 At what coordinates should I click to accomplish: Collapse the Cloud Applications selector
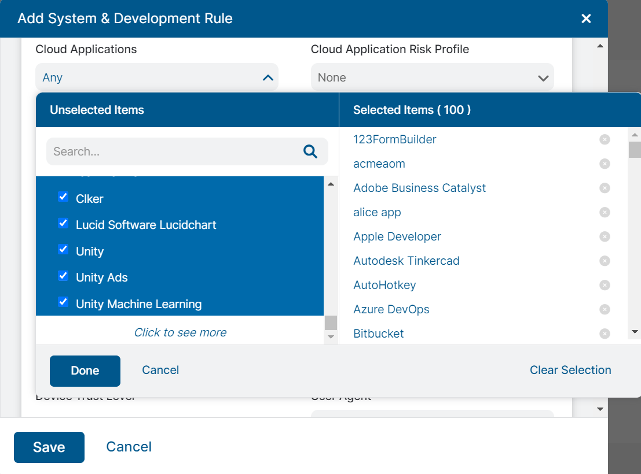coord(268,77)
